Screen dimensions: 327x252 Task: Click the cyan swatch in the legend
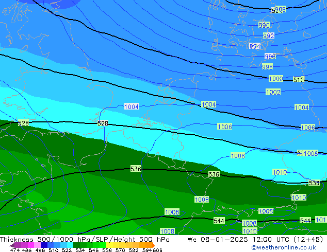[x=70, y=245]
